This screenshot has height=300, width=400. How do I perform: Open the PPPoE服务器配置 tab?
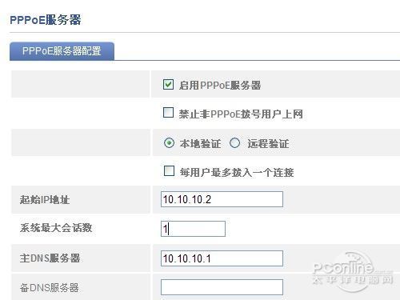(x=62, y=51)
